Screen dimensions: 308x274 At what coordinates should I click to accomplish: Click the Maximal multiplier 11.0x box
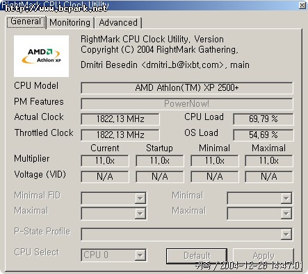click(x=269, y=161)
